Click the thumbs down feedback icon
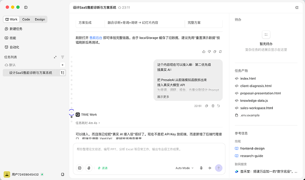The width and height of the screenshot is (305, 180). (209, 52)
